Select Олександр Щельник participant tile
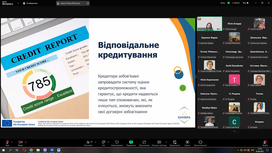 234,52
